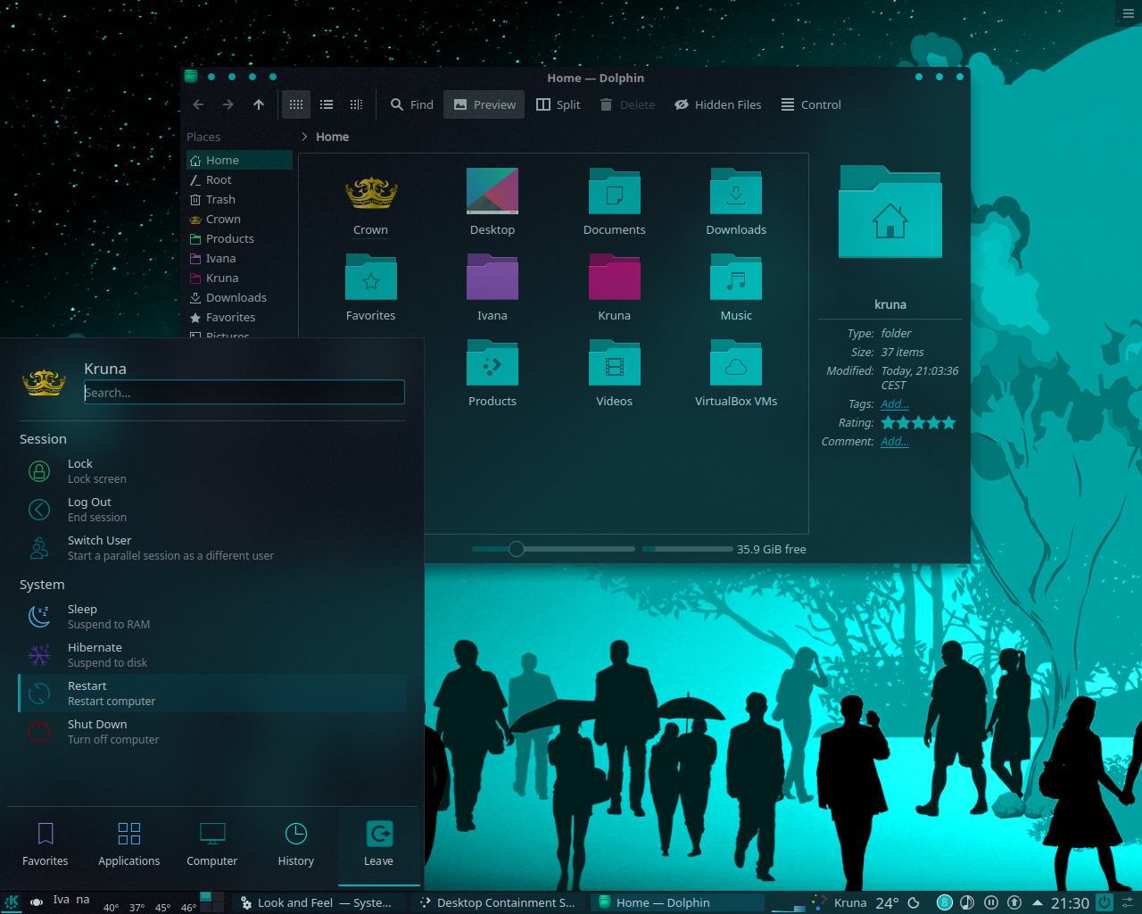Go up one folder with the arrow icon
The height and width of the screenshot is (914, 1142).
click(258, 104)
